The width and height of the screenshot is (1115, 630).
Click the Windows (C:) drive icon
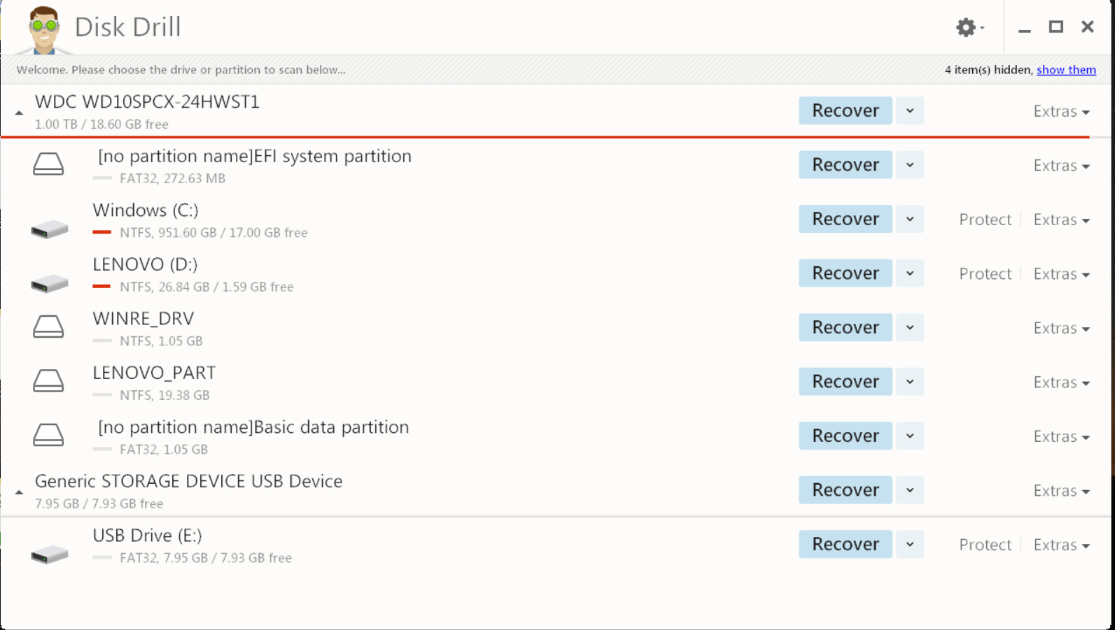coord(49,228)
